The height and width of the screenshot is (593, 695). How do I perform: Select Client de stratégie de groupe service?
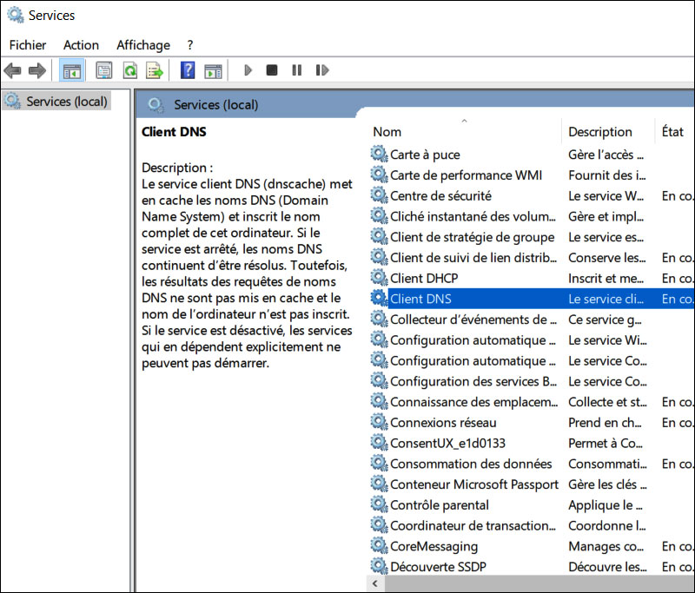point(472,237)
